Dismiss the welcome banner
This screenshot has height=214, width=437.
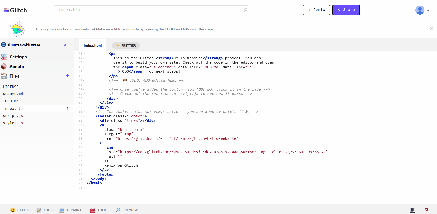click(431, 29)
